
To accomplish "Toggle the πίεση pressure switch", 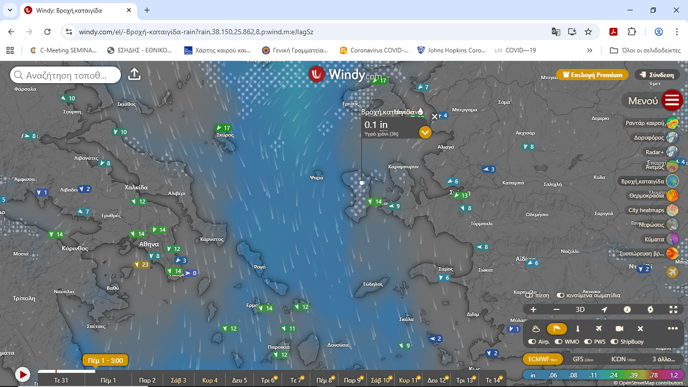I will pyautogui.click(x=529, y=295).
